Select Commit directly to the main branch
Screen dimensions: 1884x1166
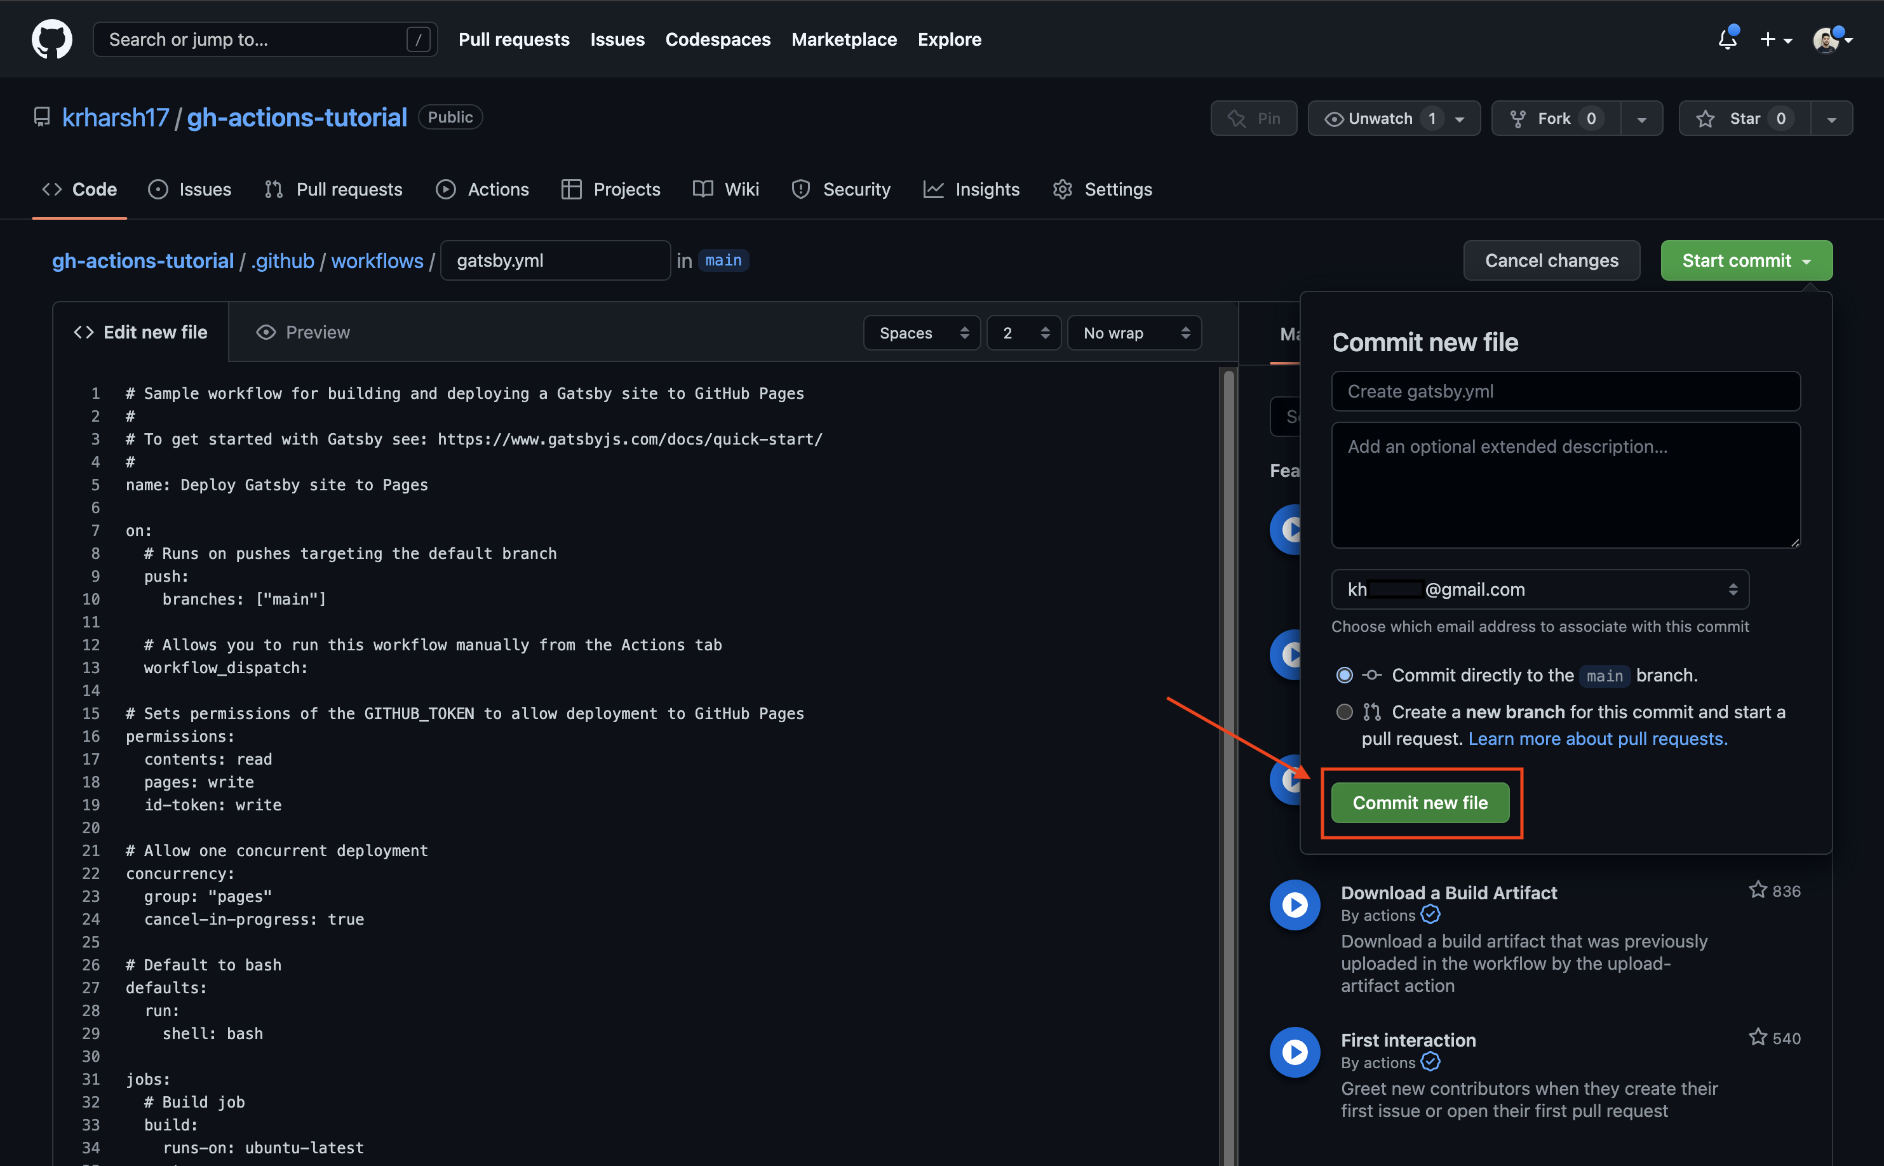point(1344,674)
